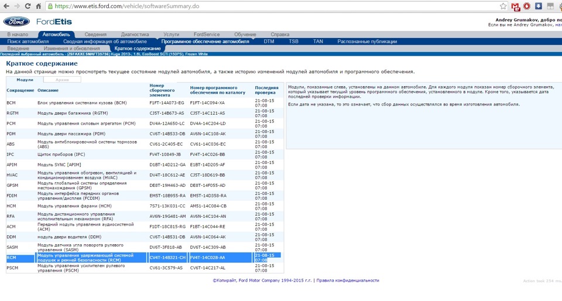This screenshot has width=562, height=301.
Task: Click the browser back arrow
Action: click(6, 6)
